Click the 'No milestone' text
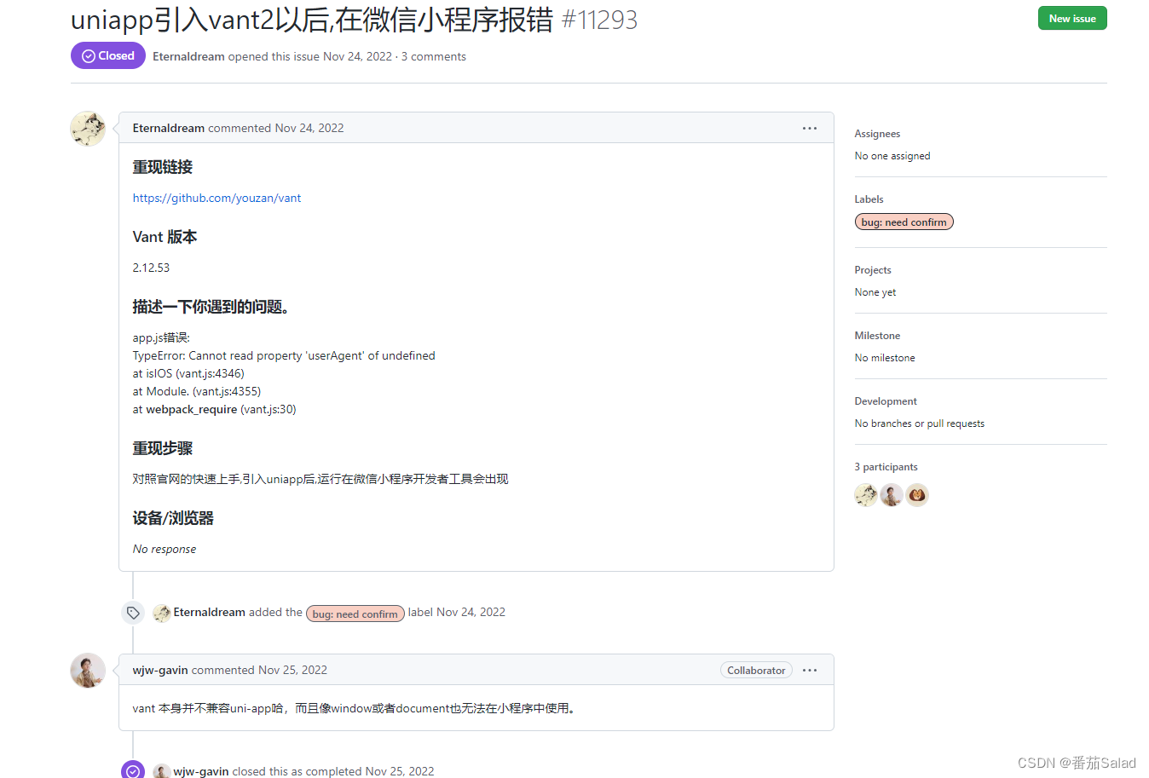 [885, 358]
